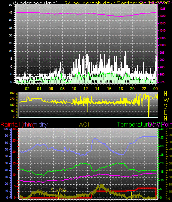Click 90 on yellow wind direction axis
Viewport: 172px width, 202px height.
(x=13, y=111)
